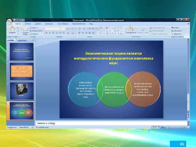196x147 pixels.
Task: Click the Delete (Удалить) slide icon
Action: tap(30, 34)
